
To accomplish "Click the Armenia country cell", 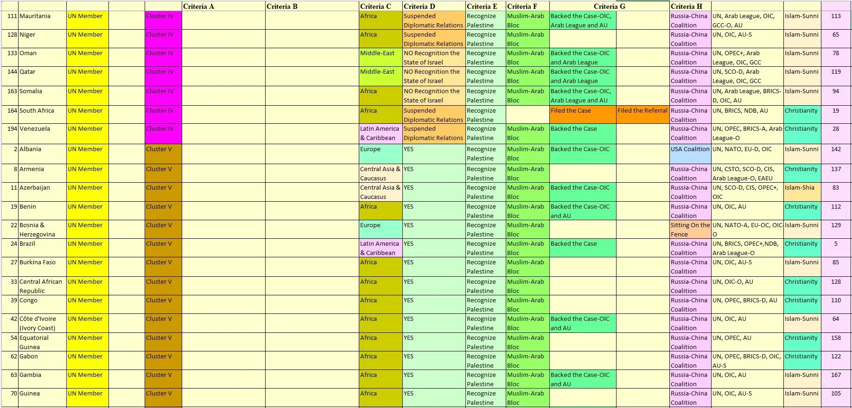I will (42, 173).
